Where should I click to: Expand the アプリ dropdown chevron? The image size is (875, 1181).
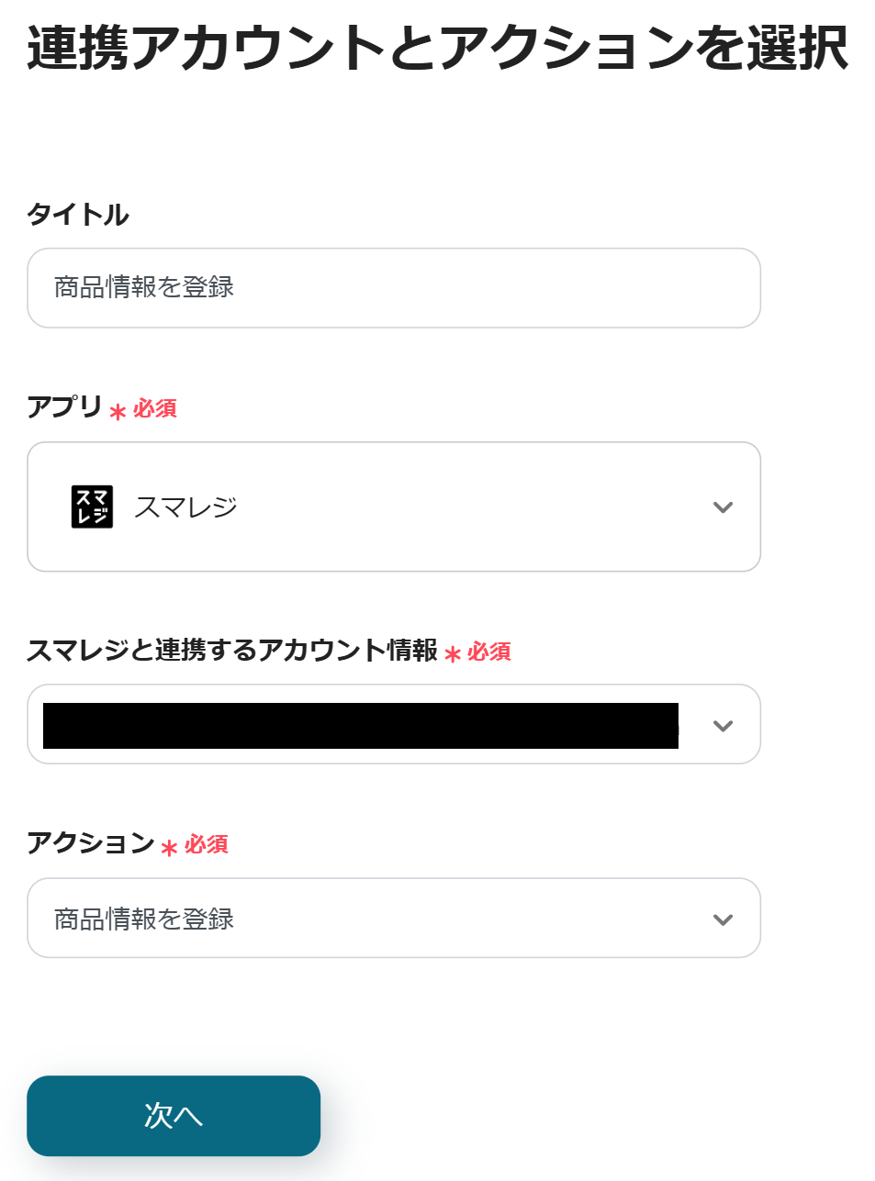click(723, 507)
